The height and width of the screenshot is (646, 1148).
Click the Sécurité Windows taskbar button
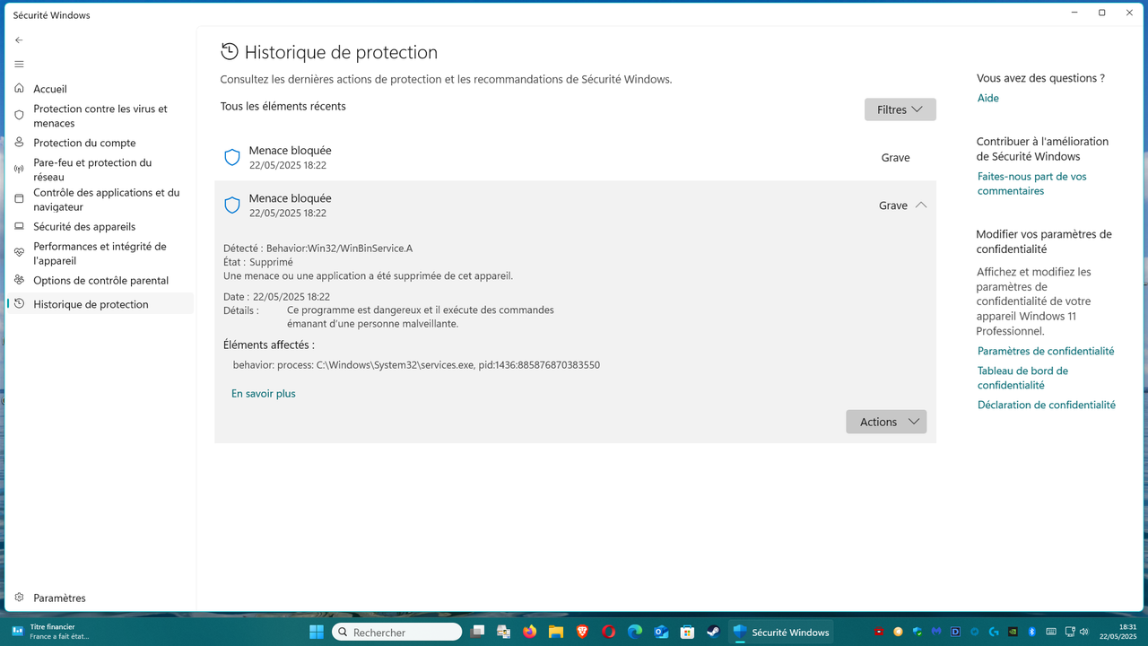pyautogui.click(x=781, y=632)
